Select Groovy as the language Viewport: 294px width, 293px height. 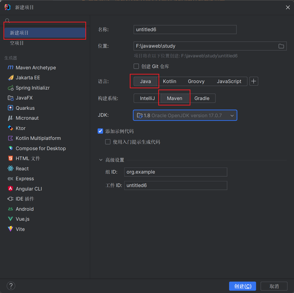(x=196, y=81)
